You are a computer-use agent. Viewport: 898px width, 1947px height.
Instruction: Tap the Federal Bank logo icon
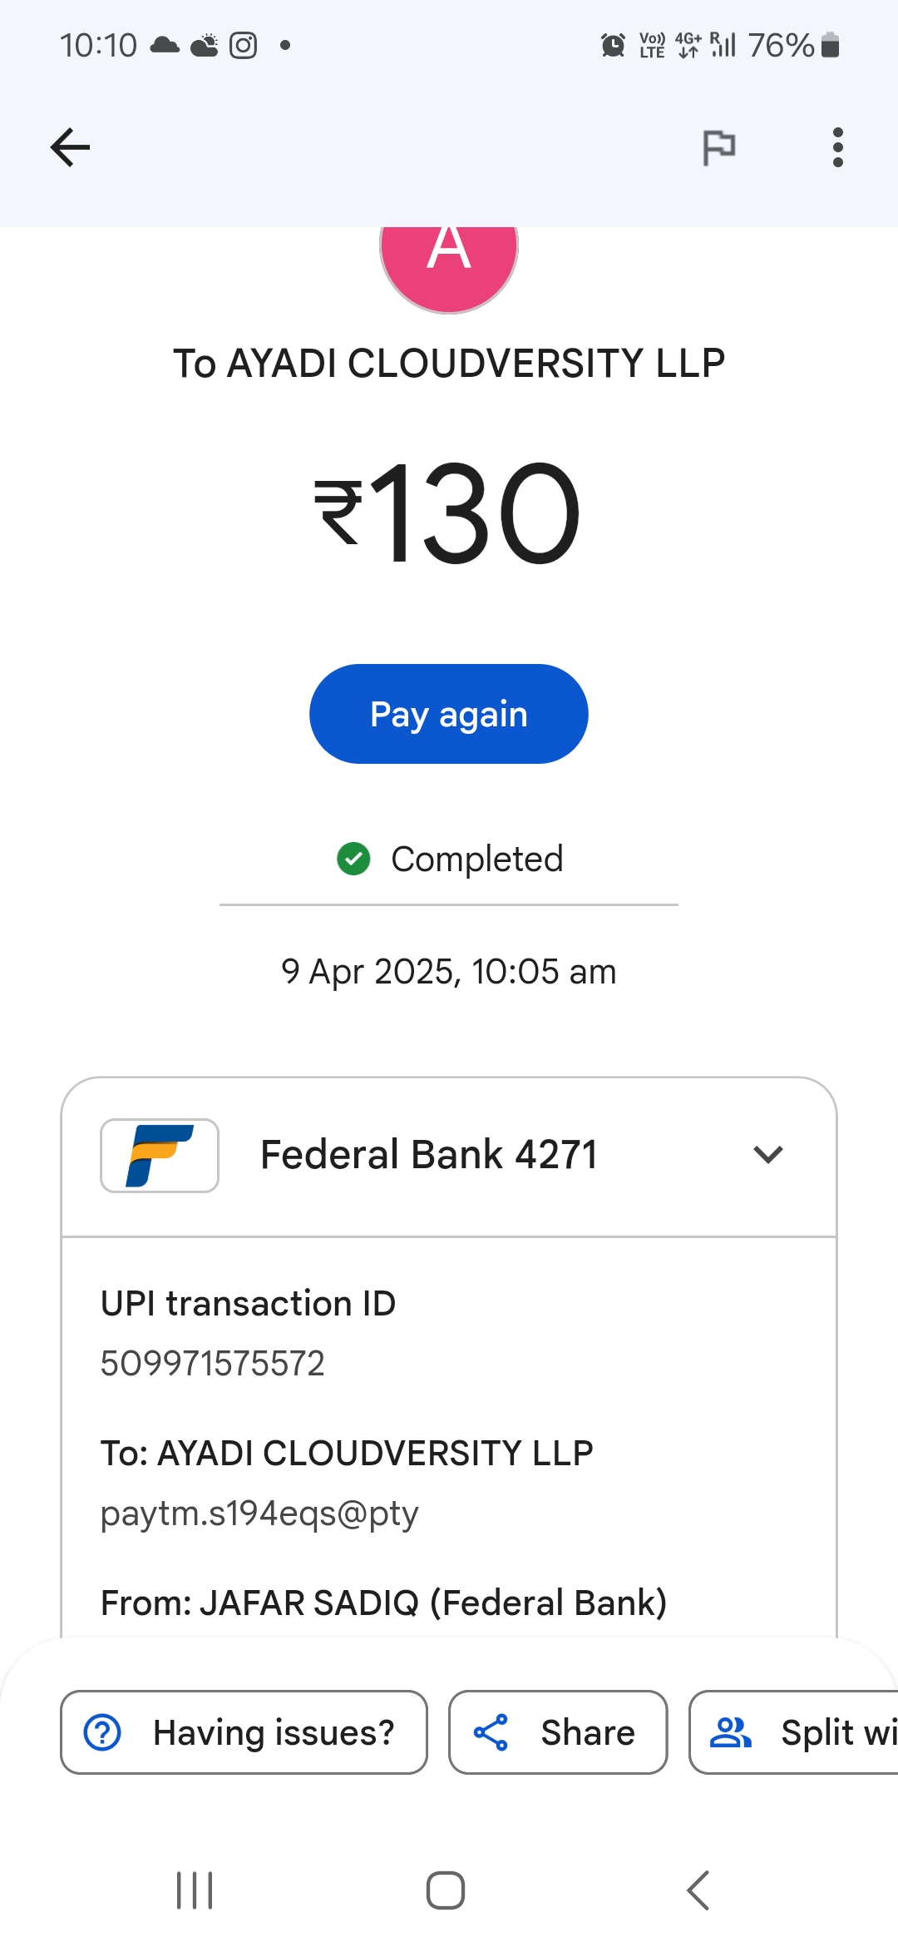(x=160, y=1155)
